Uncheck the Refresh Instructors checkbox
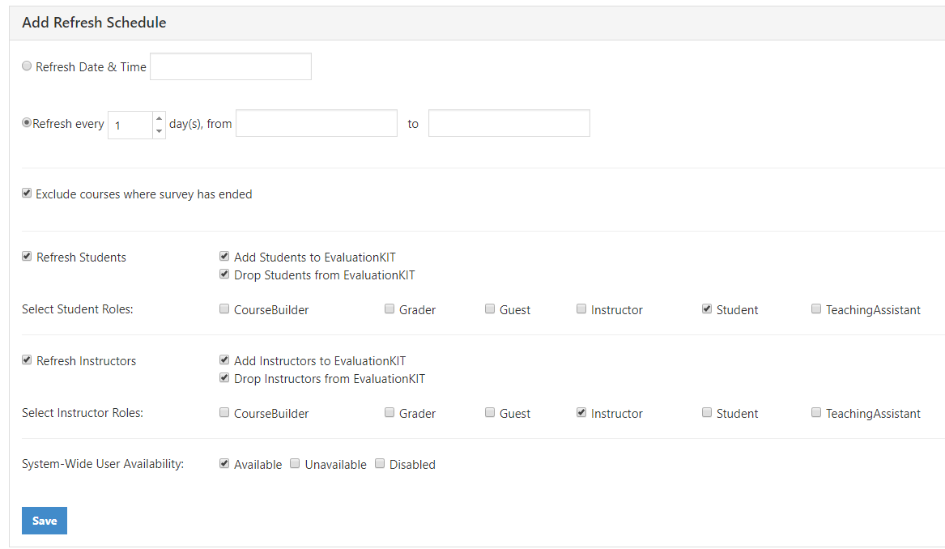The image size is (945, 549). click(27, 360)
